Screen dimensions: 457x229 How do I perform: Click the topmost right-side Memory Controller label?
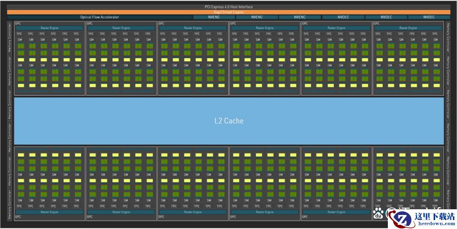point(448,37)
